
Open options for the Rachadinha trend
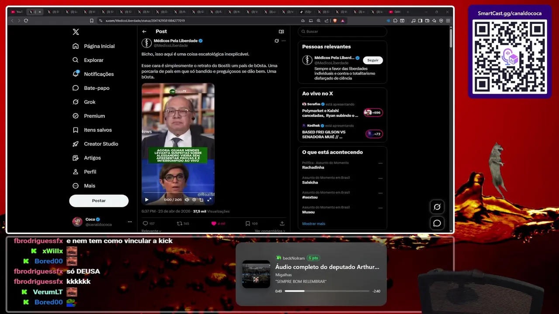(380, 163)
